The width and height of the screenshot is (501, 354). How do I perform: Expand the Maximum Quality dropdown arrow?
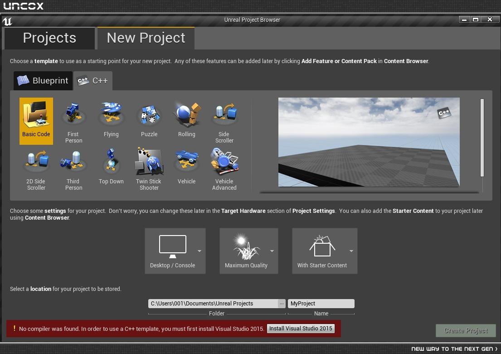click(272, 251)
